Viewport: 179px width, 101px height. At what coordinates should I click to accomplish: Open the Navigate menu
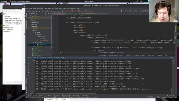click(x=40, y=8)
